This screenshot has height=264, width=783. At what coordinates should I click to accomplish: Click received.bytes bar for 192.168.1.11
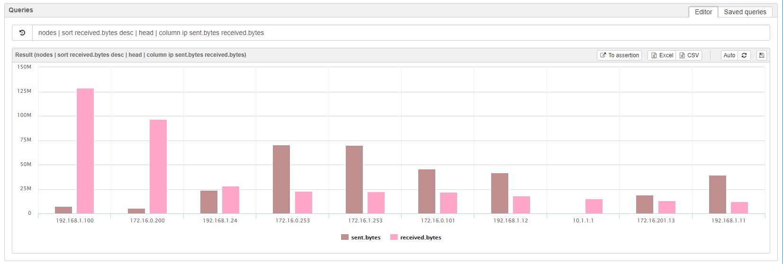(739, 208)
